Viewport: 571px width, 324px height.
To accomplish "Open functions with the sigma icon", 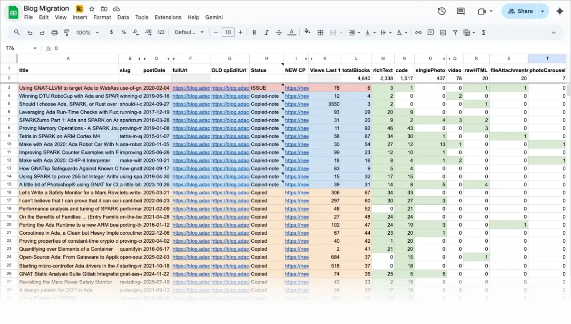I will (x=483, y=32).
